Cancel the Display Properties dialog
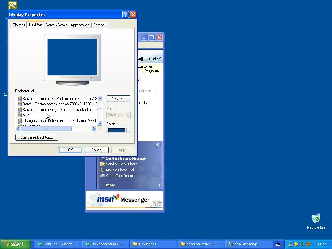The width and height of the screenshot is (332, 249). (97, 150)
